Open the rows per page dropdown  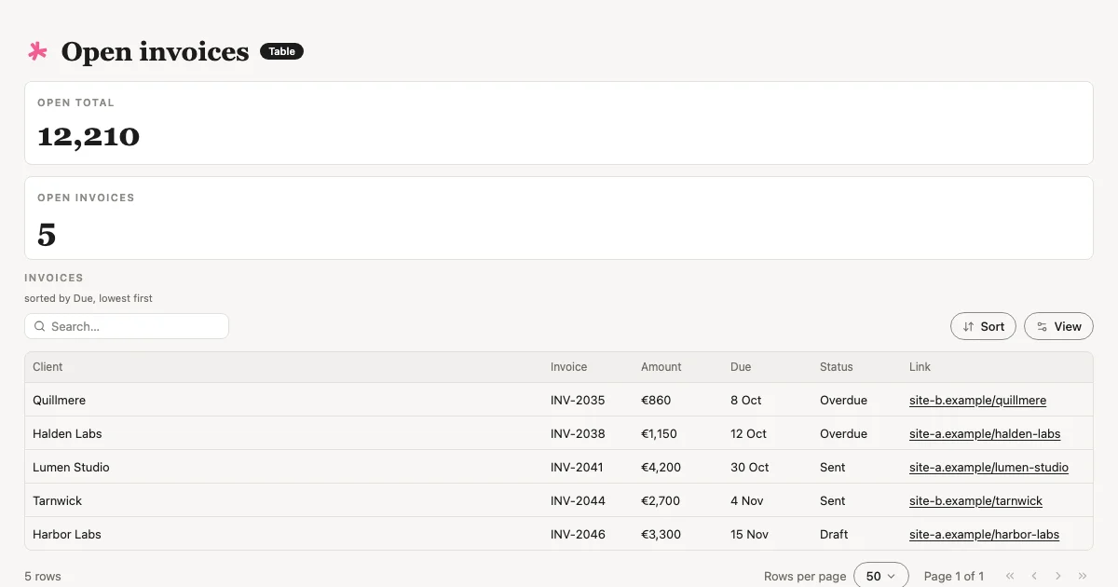pos(880,576)
